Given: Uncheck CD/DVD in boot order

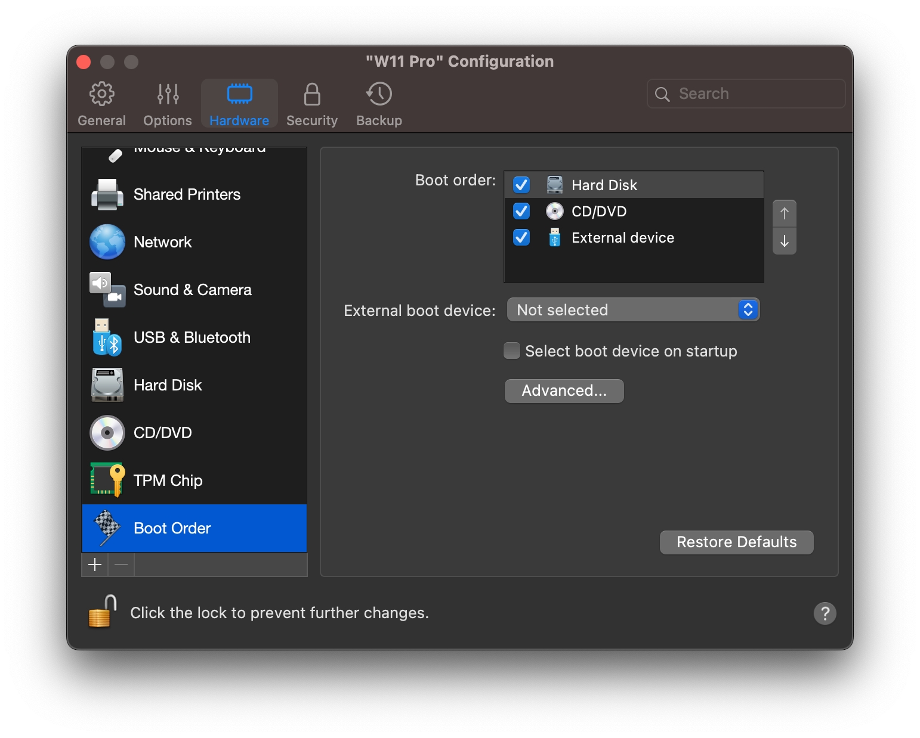Looking at the screenshot, I should coord(521,211).
